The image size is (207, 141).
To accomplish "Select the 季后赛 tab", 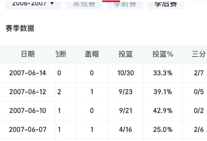I will click(166, 5).
